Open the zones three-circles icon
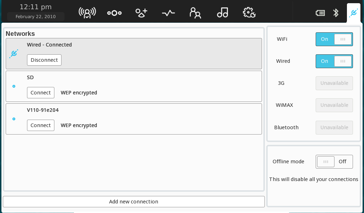 click(x=114, y=13)
